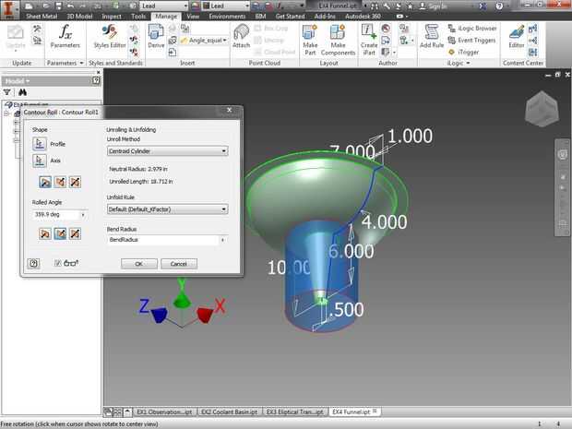Open the Unfold Rule dropdown
572x429 pixels.
pyautogui.click(x=167, y=209)
